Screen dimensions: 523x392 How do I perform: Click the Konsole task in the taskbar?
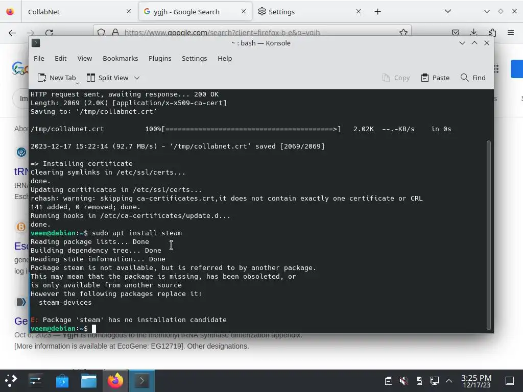[142, 381]
